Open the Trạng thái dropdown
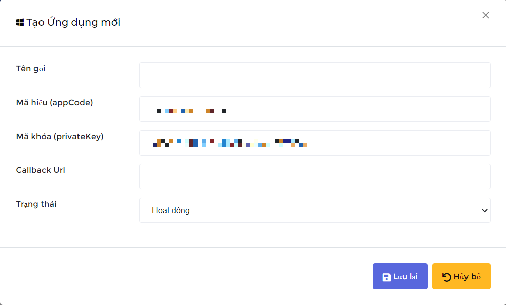506x305 pixels. (315, 210)
